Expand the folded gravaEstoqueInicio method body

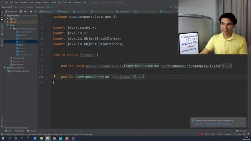[227, 66]
